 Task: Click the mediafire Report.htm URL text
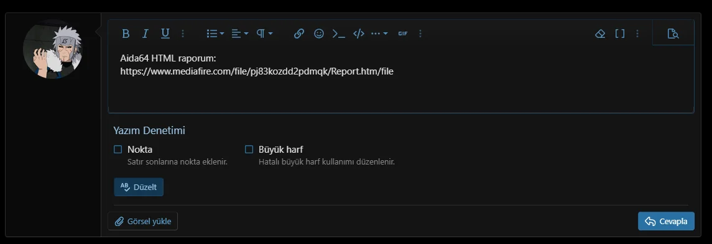point(257,71)
